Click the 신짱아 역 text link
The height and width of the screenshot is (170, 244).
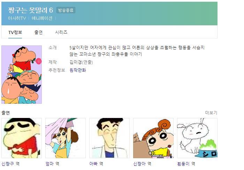pyautogui.click(x=142, y=164)
